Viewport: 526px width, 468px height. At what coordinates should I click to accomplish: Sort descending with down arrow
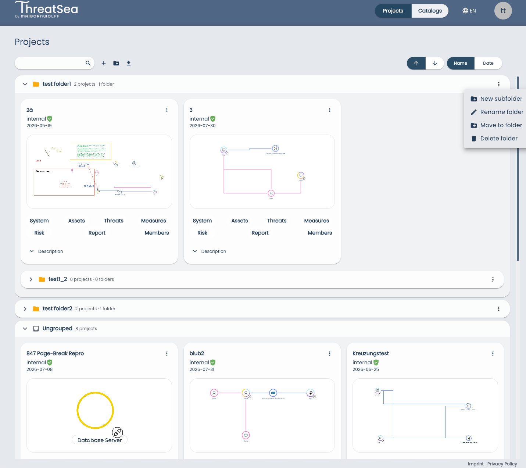click(x=435, y=63)
